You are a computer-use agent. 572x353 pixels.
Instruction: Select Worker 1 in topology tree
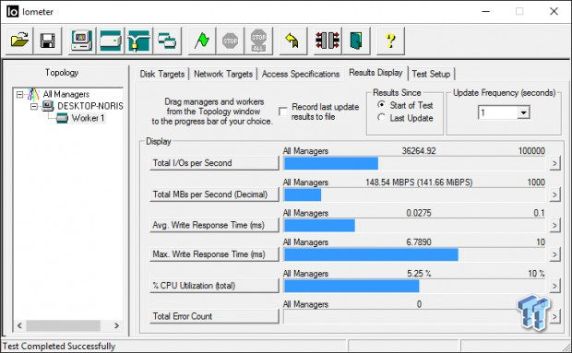88,118
